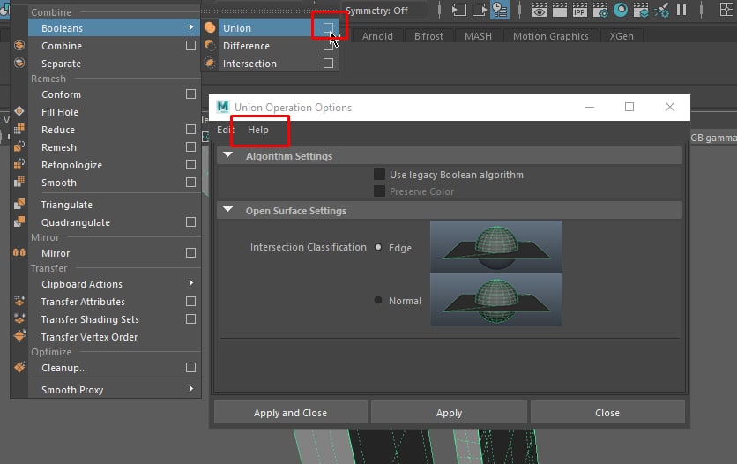This screenshot has height=464, width=737.
Task: Open the Reduce option box
Action: (190, 129)
